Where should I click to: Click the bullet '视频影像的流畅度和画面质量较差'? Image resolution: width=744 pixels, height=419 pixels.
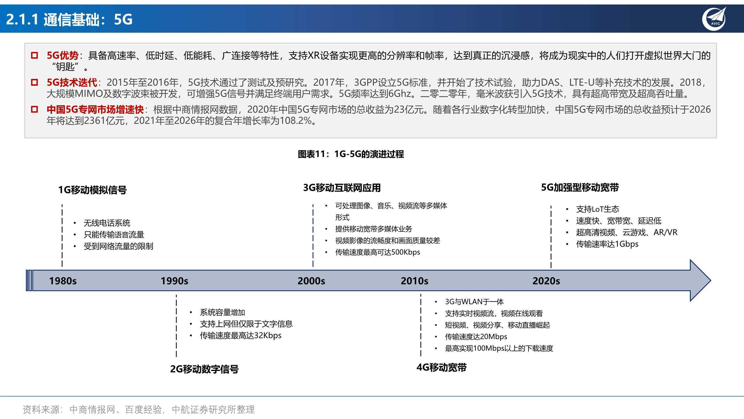[x=388, y=241]
